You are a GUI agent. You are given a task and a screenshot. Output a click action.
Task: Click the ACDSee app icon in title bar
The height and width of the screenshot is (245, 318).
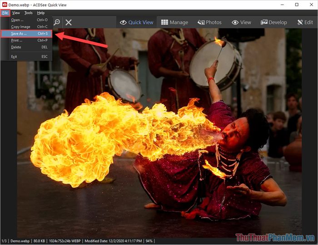click(x=5, y=5)
